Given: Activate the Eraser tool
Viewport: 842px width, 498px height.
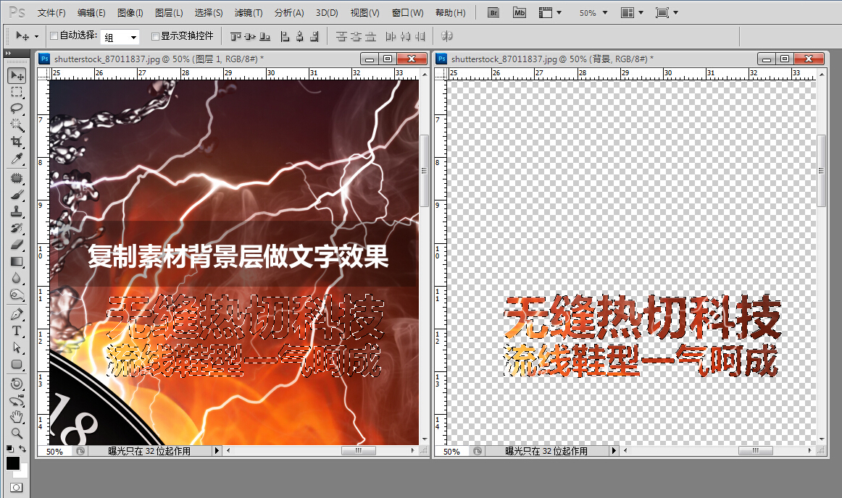Looking at the screenshot, I should [17, 244].
